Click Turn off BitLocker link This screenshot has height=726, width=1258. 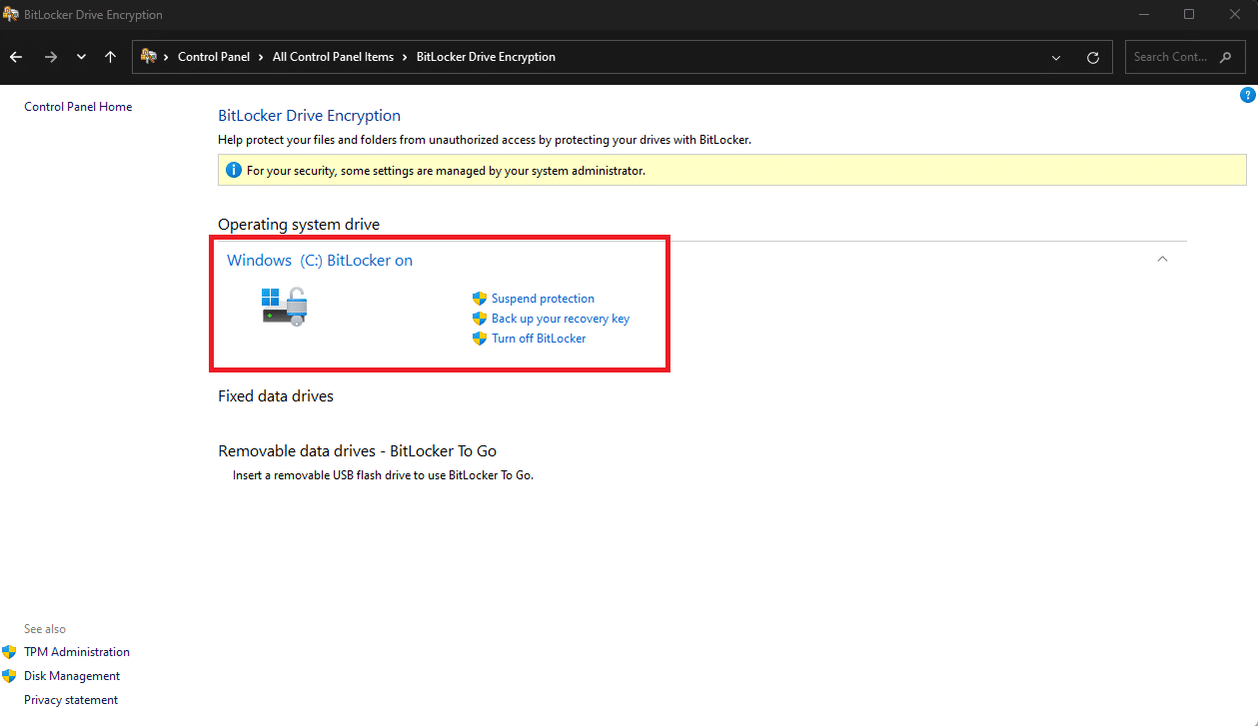[539, 339]
